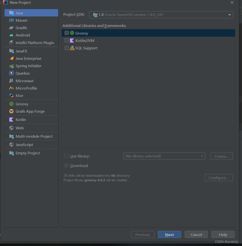This screenshot has height=246, width=242.
Task: Click the Gradle elephant icon
Action: [12, 28]
